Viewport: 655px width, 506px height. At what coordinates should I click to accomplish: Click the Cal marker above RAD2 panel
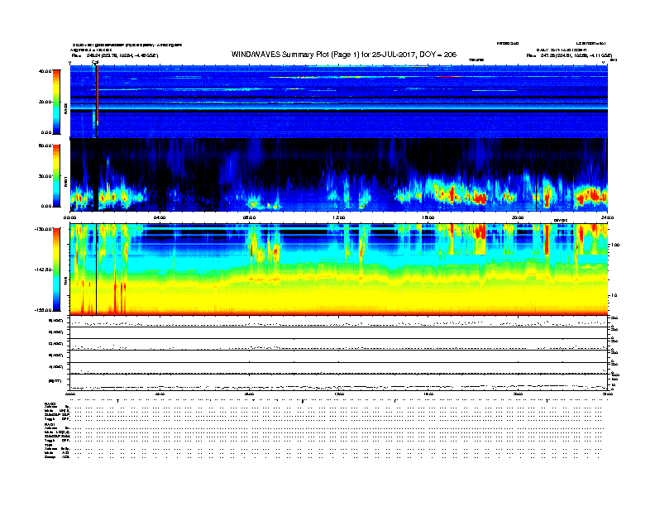tap(95, 62)
